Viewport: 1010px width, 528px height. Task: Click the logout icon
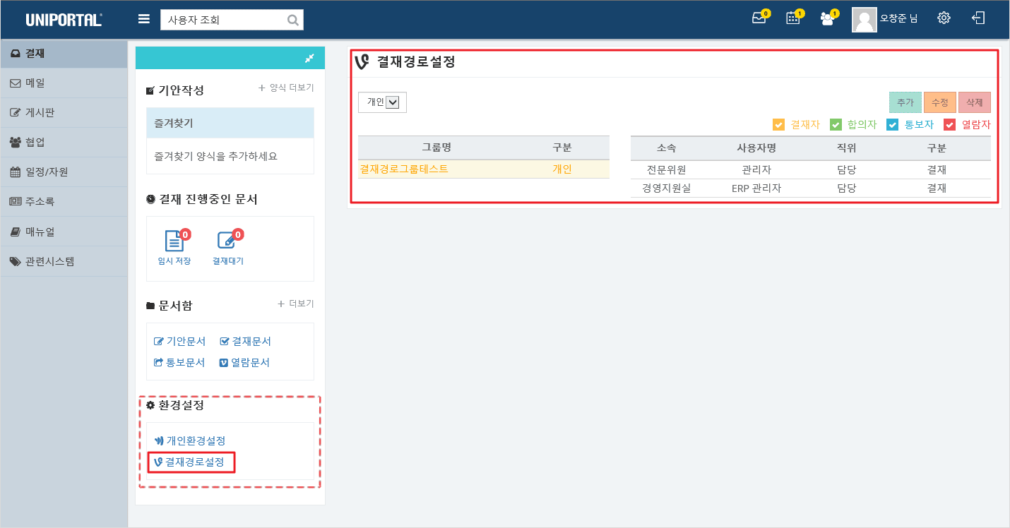pyautogui.click(x=978, y=18)
